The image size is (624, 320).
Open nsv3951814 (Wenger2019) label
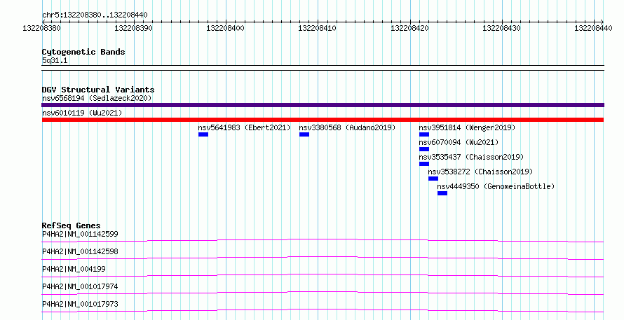[x=467, y=127]
